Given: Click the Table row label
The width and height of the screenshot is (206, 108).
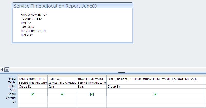Looking at the screenshot, I should coord(12,82).
